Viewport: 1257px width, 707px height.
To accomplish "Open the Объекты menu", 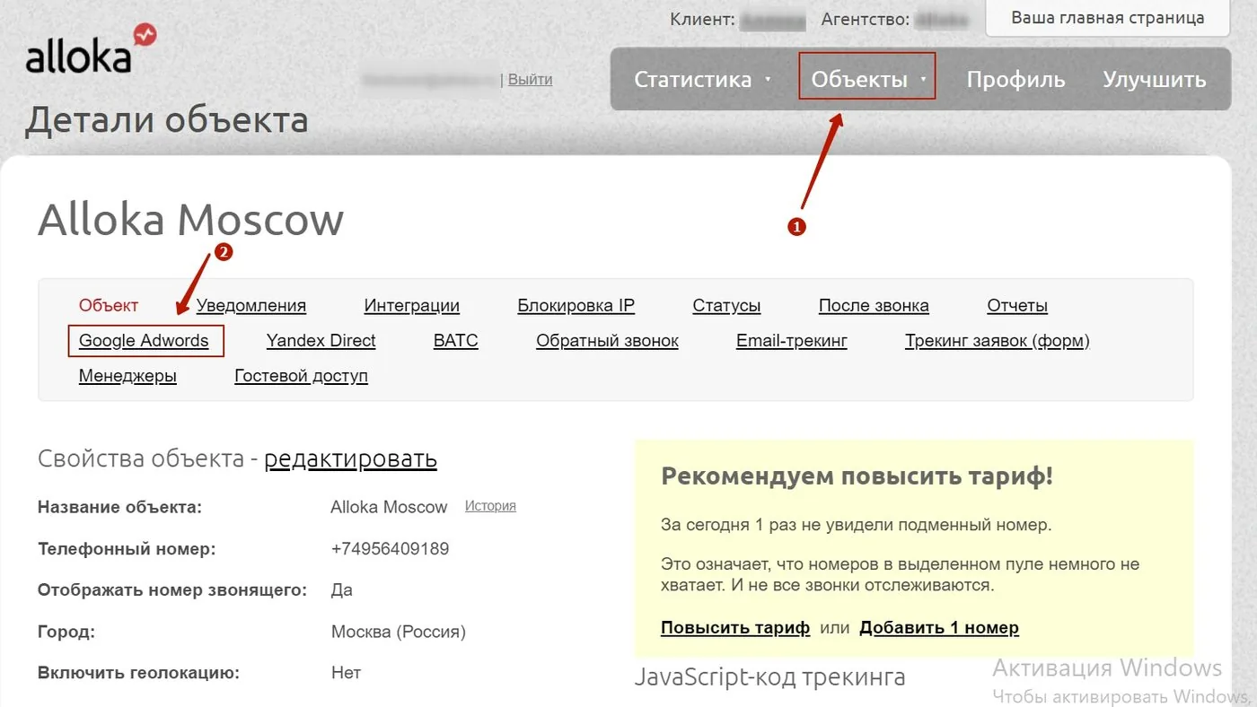I will [859, 79].
